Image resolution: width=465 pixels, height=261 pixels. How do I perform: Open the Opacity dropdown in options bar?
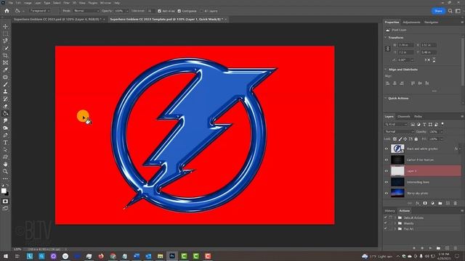click(x=127, y=11)
